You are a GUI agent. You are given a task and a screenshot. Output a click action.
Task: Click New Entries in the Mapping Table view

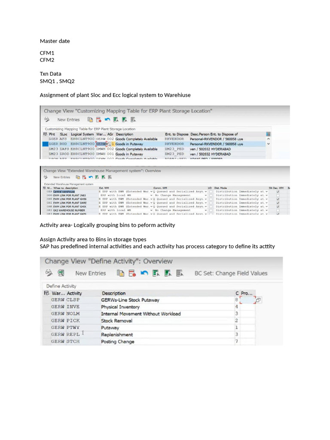click(68, 119)
